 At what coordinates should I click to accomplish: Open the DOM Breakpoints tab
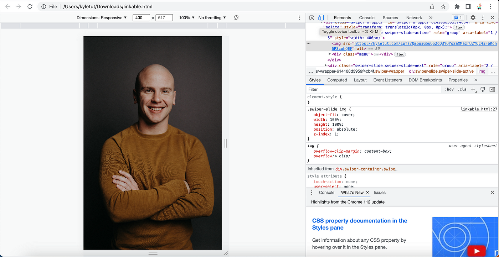(x=425, y=80)
